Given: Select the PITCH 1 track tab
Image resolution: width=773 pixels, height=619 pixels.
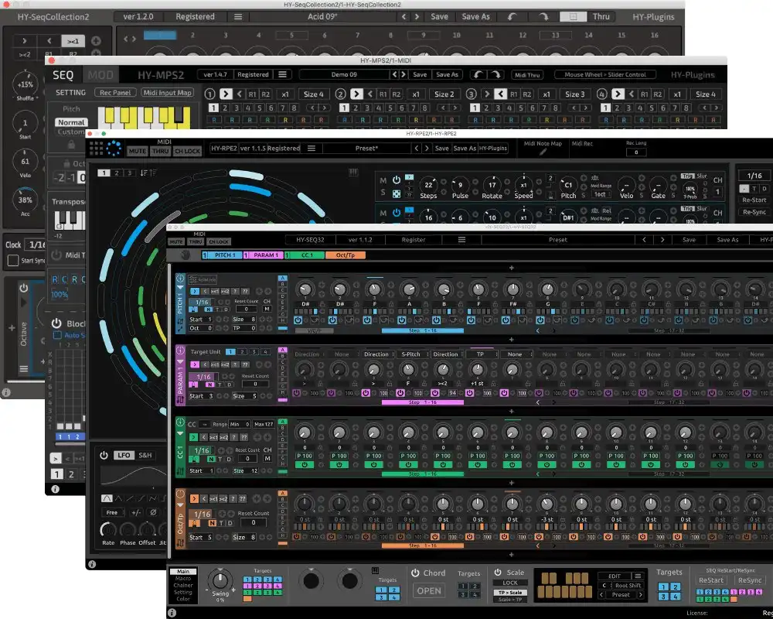Looking at the screenshot, I should click(x=221, y=255).
